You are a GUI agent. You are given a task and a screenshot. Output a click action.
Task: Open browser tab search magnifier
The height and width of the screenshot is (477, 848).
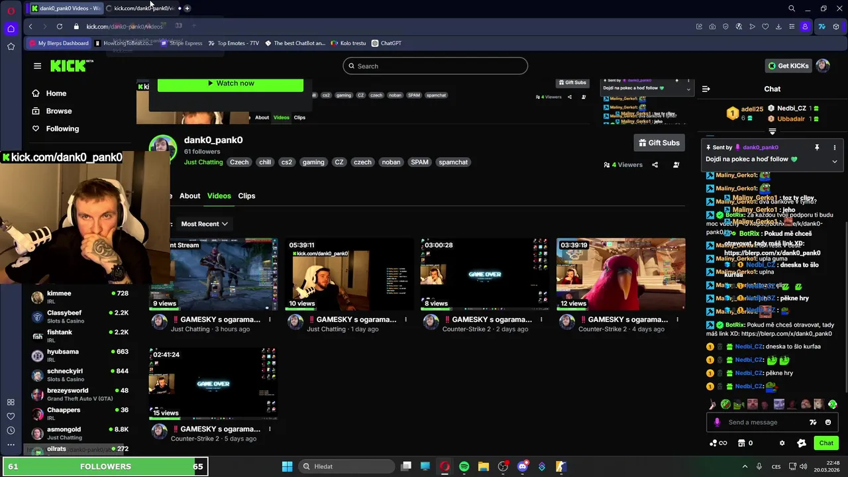point(792,9)
